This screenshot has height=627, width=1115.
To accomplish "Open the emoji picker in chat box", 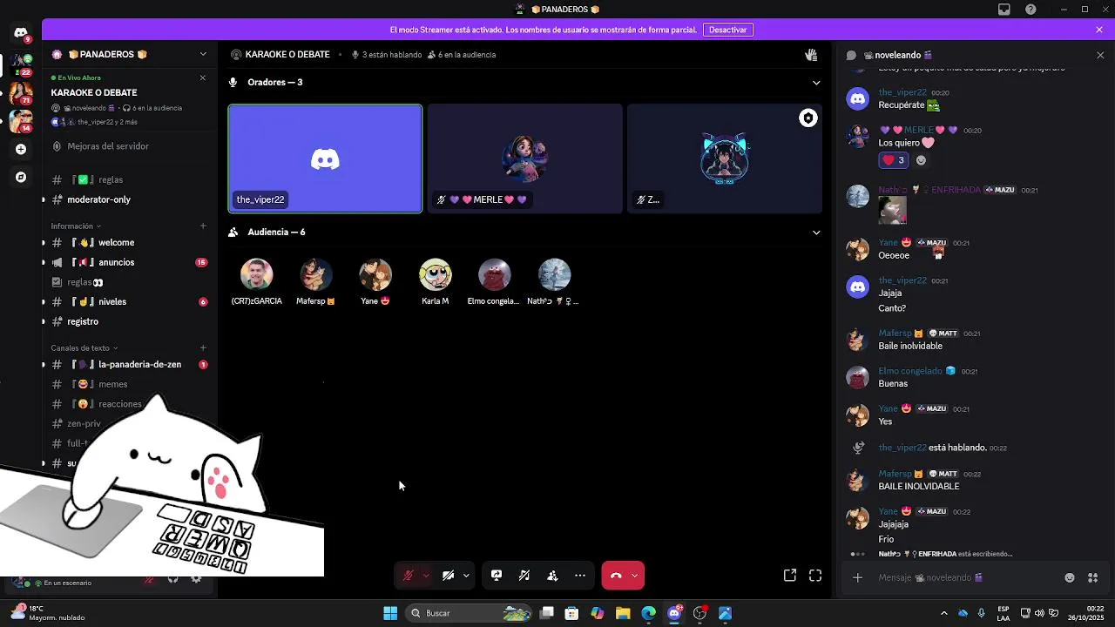I will [x=1070, y=577].
